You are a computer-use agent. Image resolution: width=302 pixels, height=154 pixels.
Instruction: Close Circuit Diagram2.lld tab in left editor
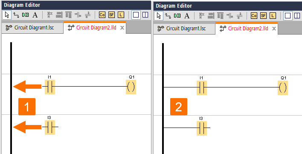click(x=122, y=28)
